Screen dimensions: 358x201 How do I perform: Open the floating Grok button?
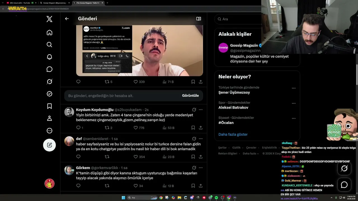coord(344,168)
